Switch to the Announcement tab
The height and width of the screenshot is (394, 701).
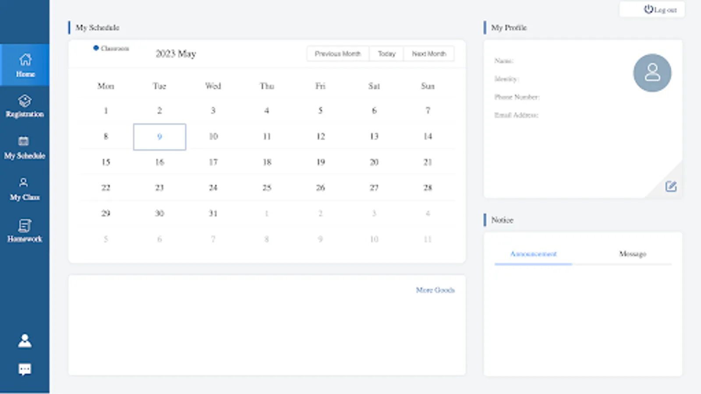pos(533,254)
